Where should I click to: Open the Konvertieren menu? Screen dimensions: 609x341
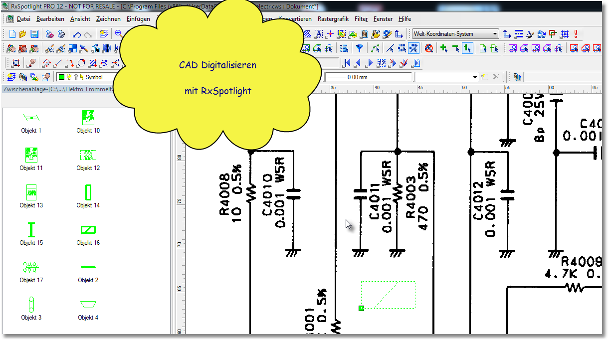[295, 19]
